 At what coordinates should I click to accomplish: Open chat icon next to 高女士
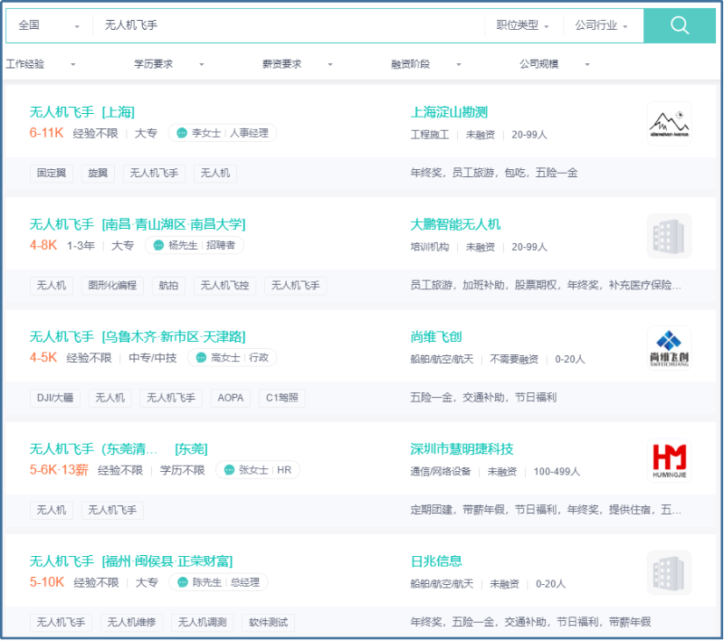pos(201,358)
